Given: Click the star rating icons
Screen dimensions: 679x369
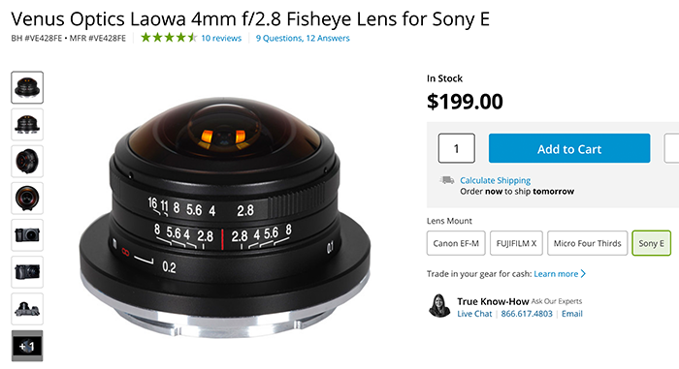Looking at the screenshot, I should click(169, 38).
